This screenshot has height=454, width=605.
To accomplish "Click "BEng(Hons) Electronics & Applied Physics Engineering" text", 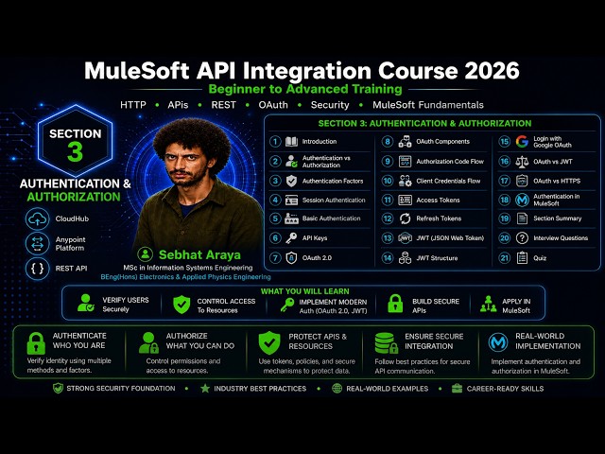I will coord(185,277).
